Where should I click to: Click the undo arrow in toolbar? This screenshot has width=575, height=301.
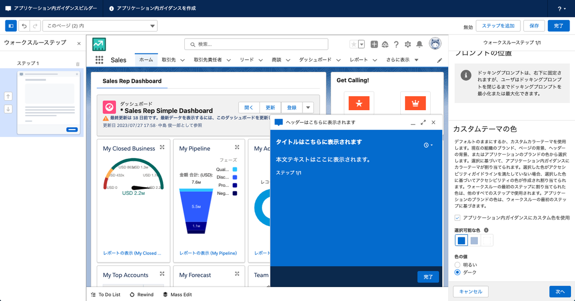coord(24,26)
